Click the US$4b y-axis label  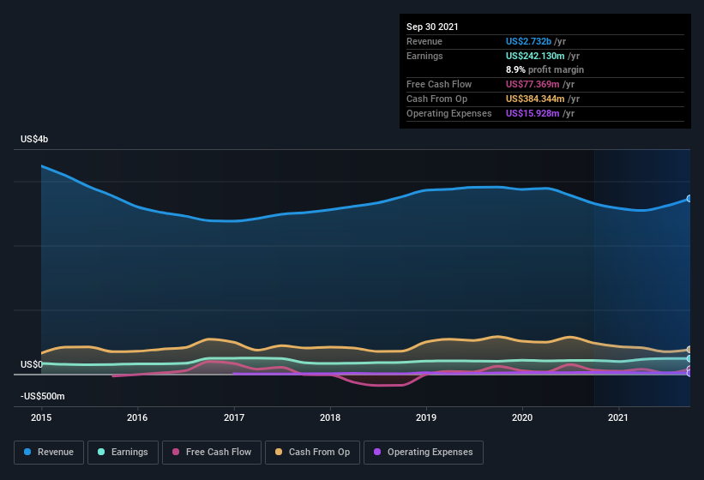[34, 139]
